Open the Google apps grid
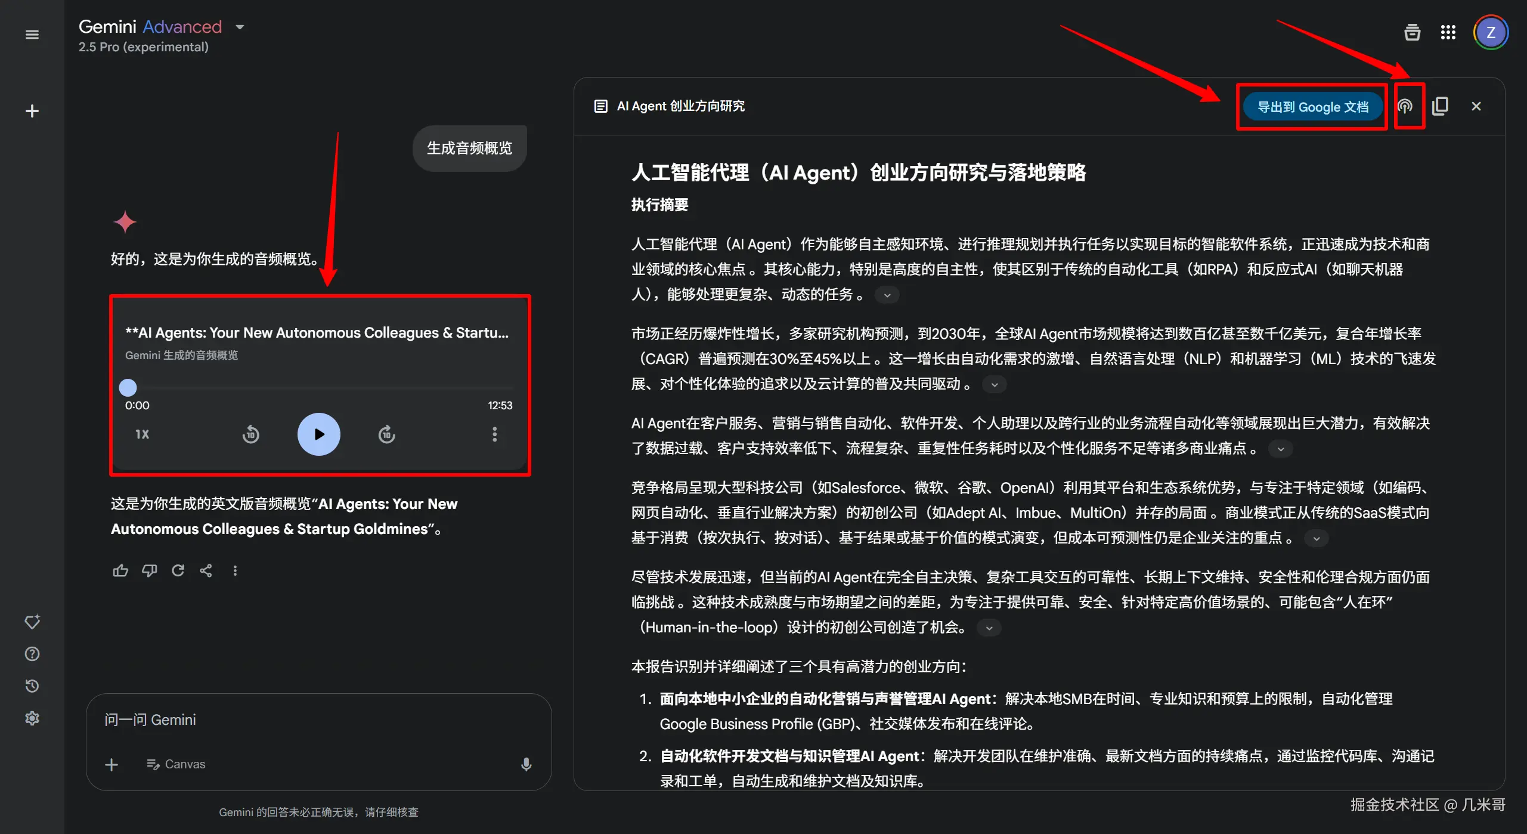 click(1448, 32)
